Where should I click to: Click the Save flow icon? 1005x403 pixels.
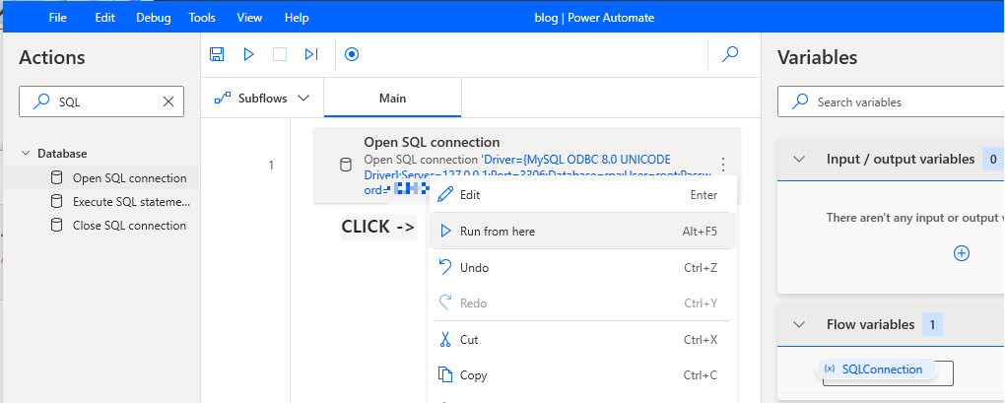pyautogui.click(x=217, y=54)
